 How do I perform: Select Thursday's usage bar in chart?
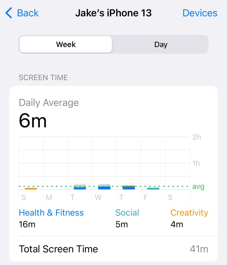[129, 187]
